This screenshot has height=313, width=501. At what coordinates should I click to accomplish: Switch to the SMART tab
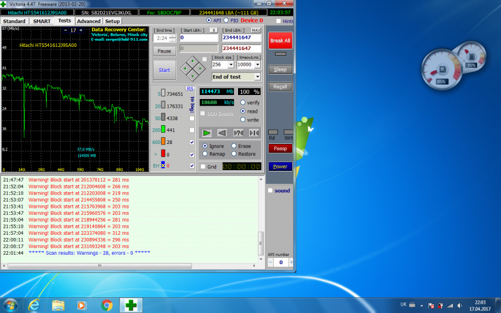42,21
